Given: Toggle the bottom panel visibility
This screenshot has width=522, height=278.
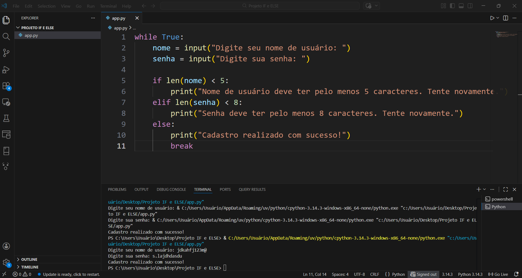Looking at the screenshot, I should pos(461,6).
